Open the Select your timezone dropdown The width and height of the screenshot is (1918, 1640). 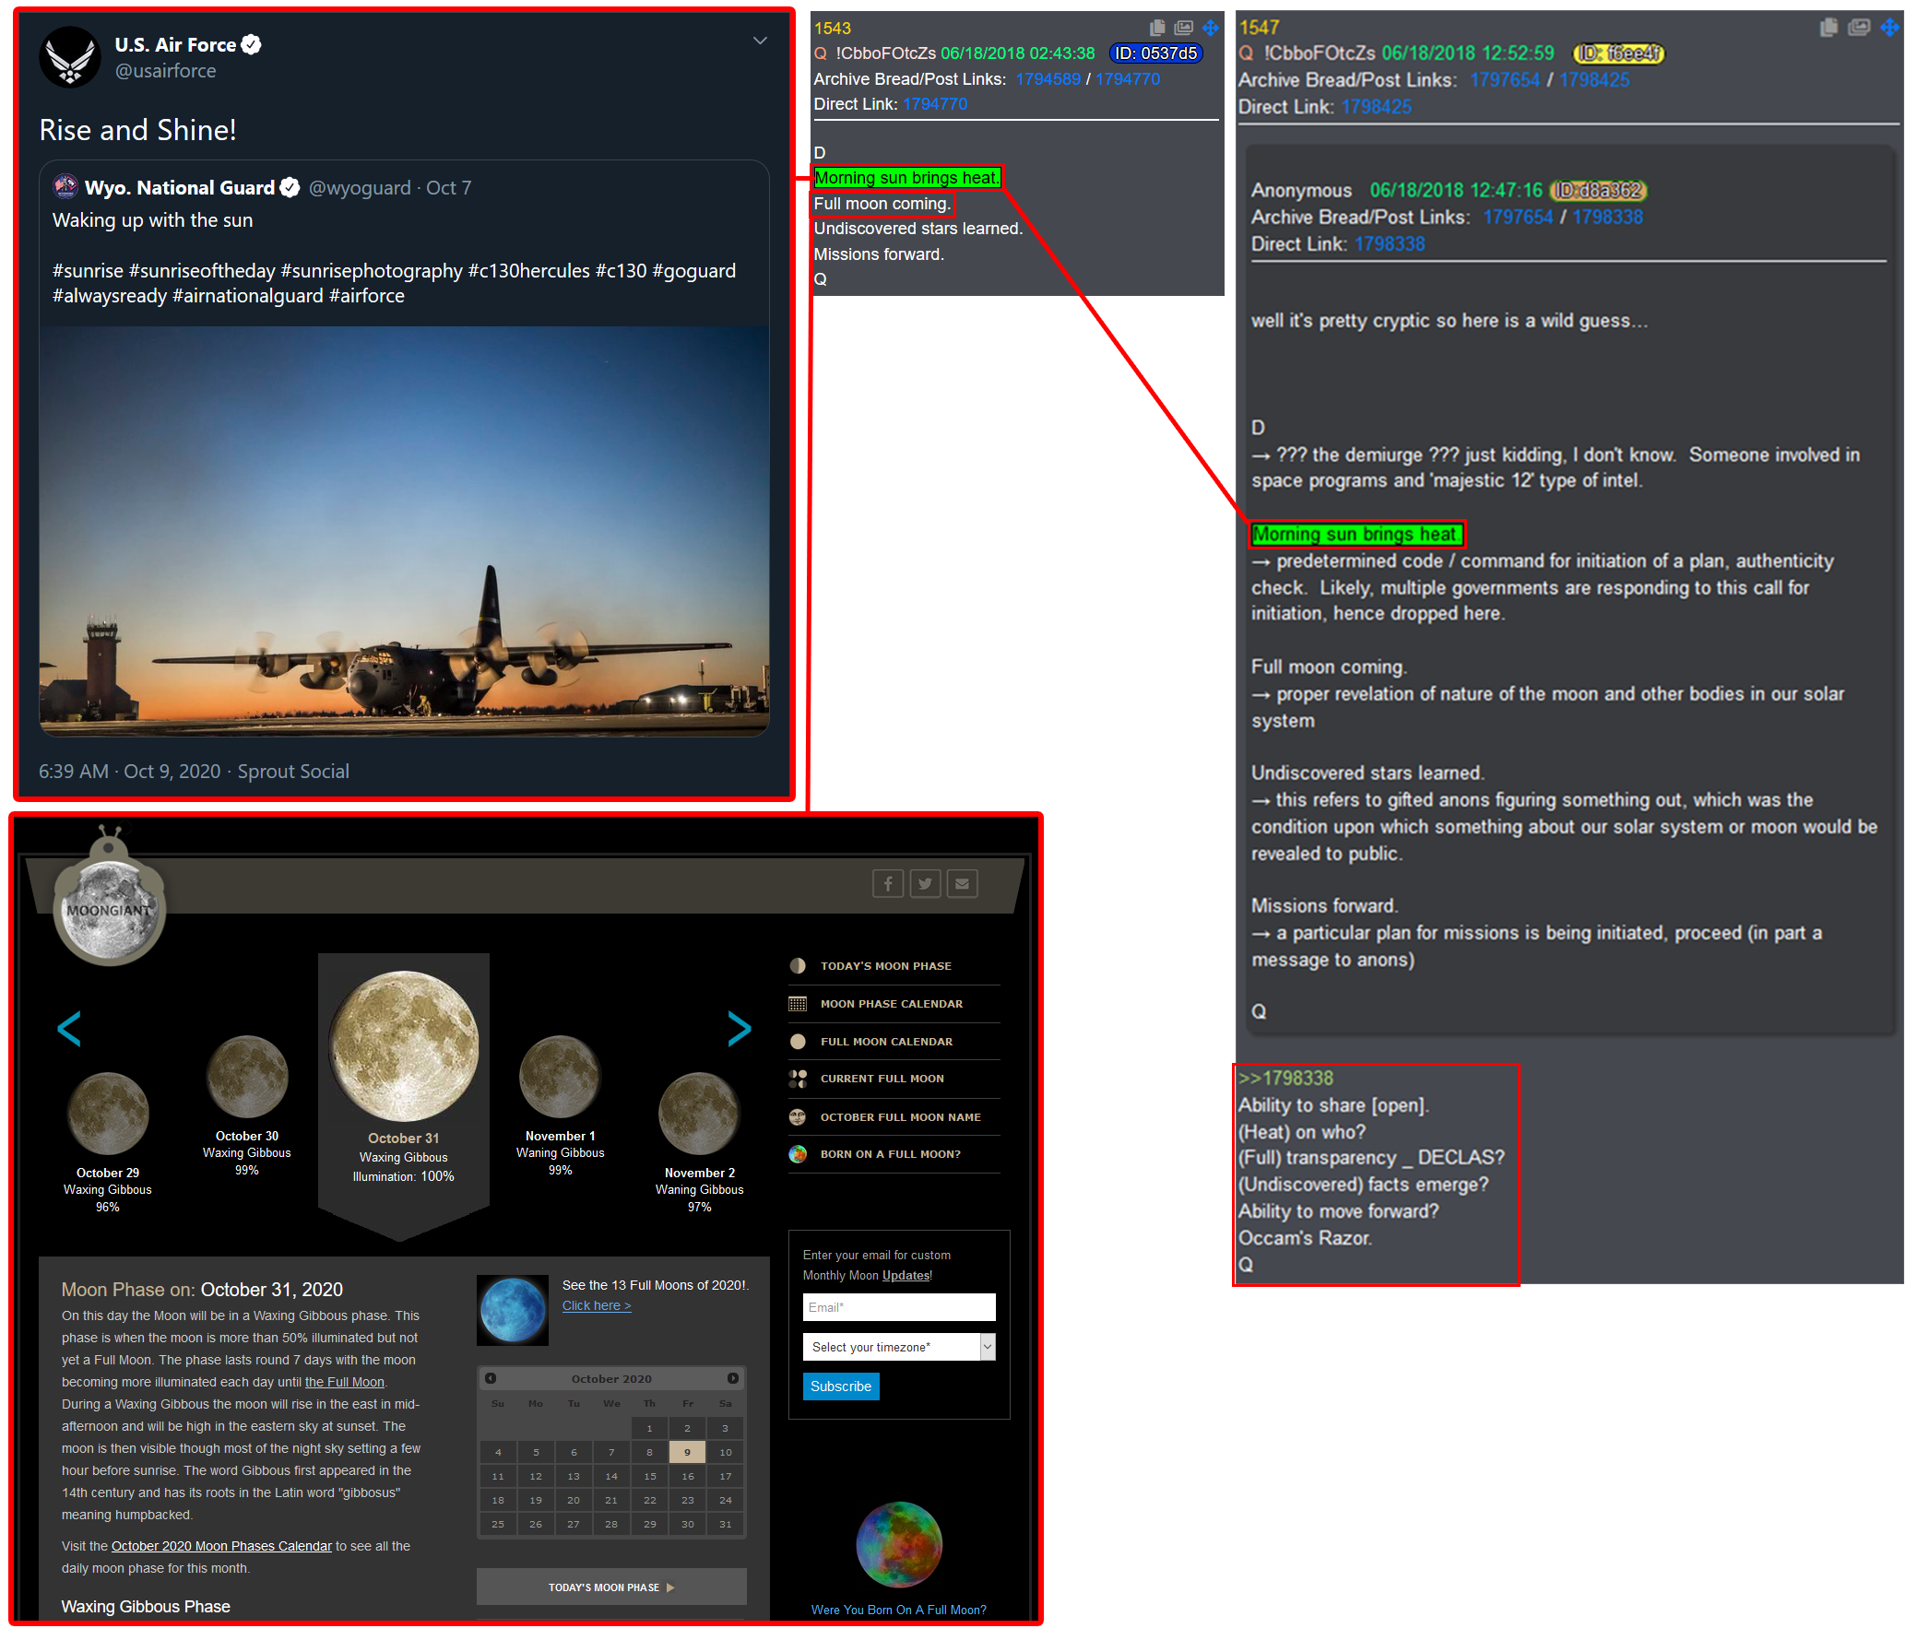tap(899, 1347)
